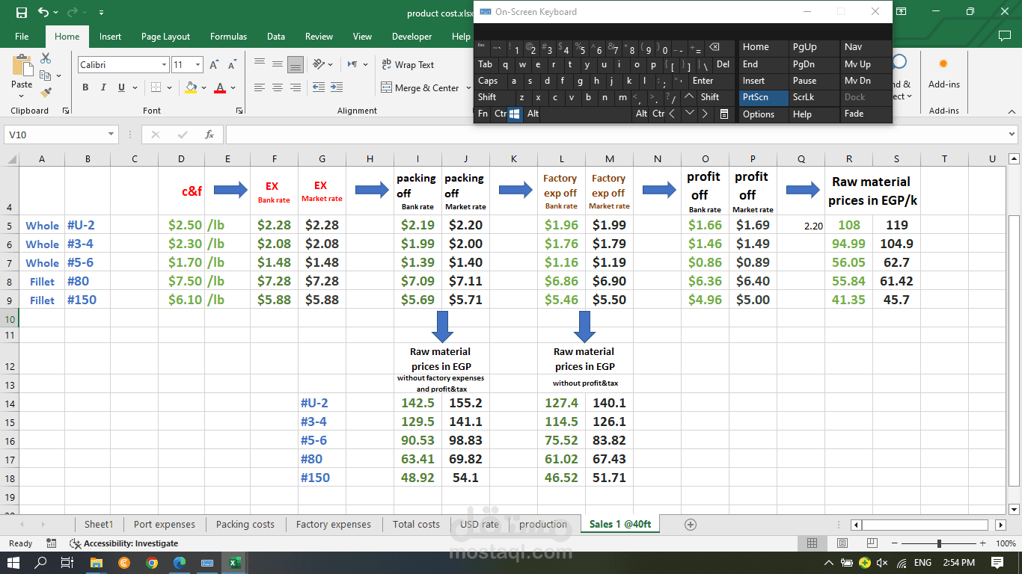Viewport: 1022px width, 574px height.
Task: Click the Options key on On-Screen Keyboard
Action: pos(763,114)
